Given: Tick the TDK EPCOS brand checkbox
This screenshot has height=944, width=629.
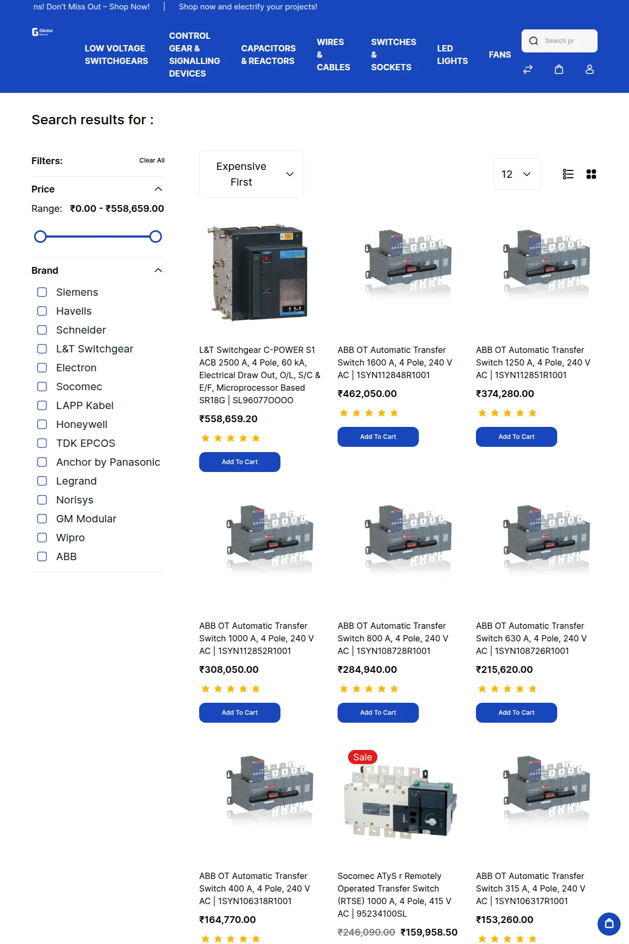Looking at the screenshot, I should pos(42,443).
